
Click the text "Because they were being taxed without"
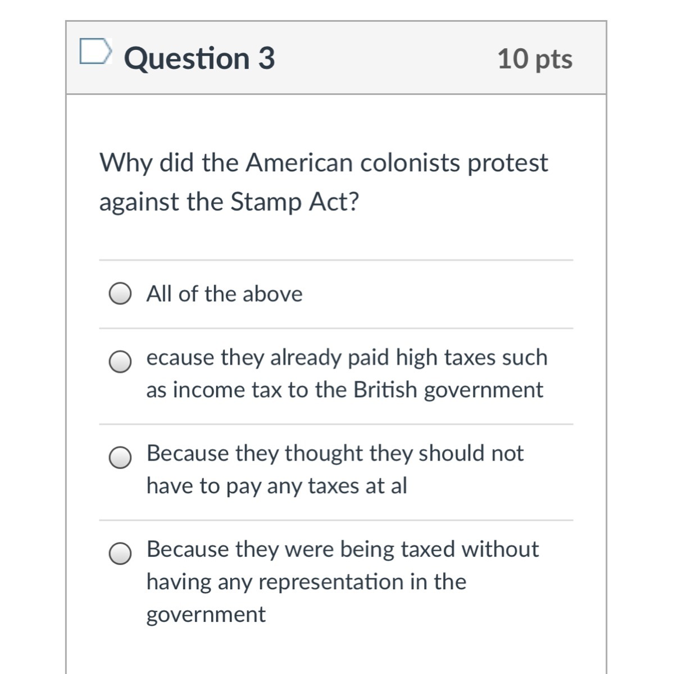pos(342,549)
